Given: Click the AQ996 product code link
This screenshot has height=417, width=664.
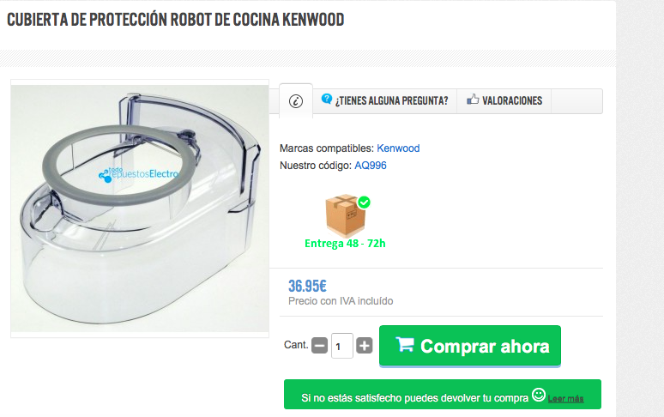Looking at the screenshot, I should (x=370, y=165).
